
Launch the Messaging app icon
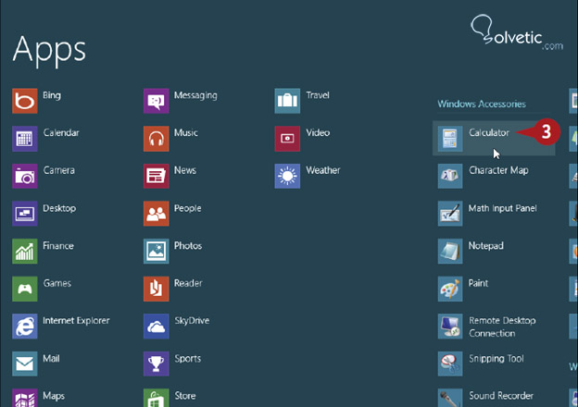pyautogui.click(x=157, y=101)
